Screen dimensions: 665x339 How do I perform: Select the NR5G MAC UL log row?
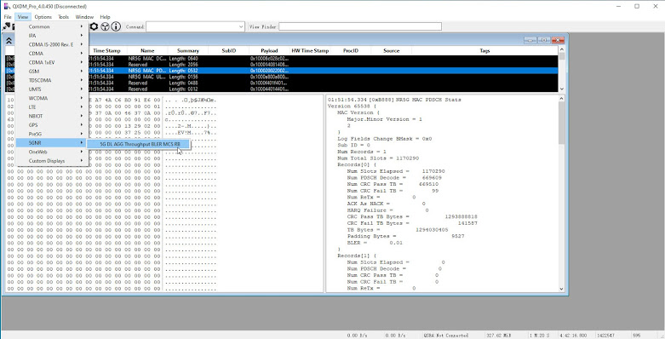click(x=281, y=77)
